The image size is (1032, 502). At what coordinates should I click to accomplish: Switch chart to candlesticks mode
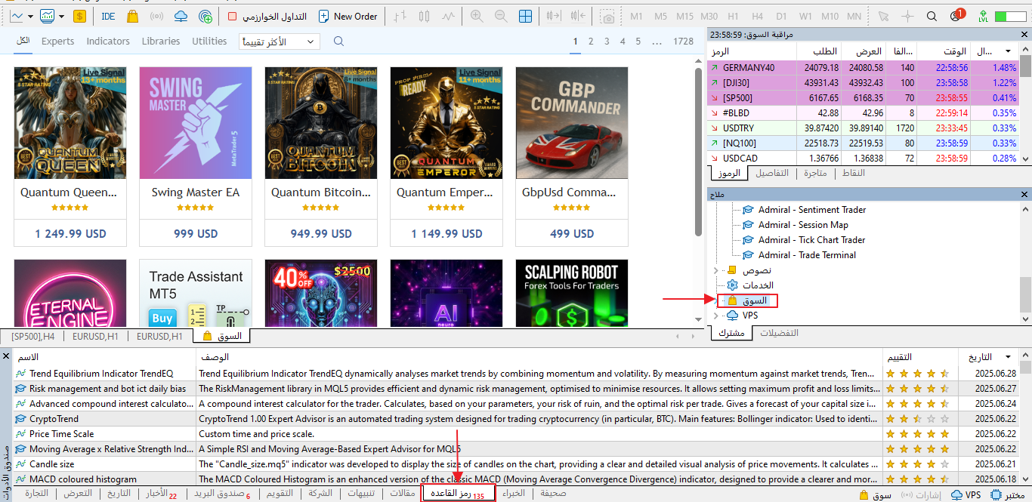point(425,16)
